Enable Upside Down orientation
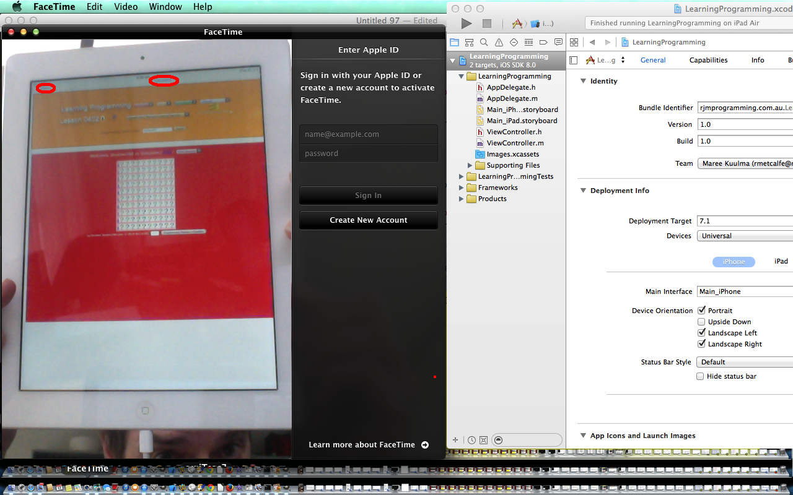Image resolution: width=793 pixels, height=495 pixels. coord(701,322)
